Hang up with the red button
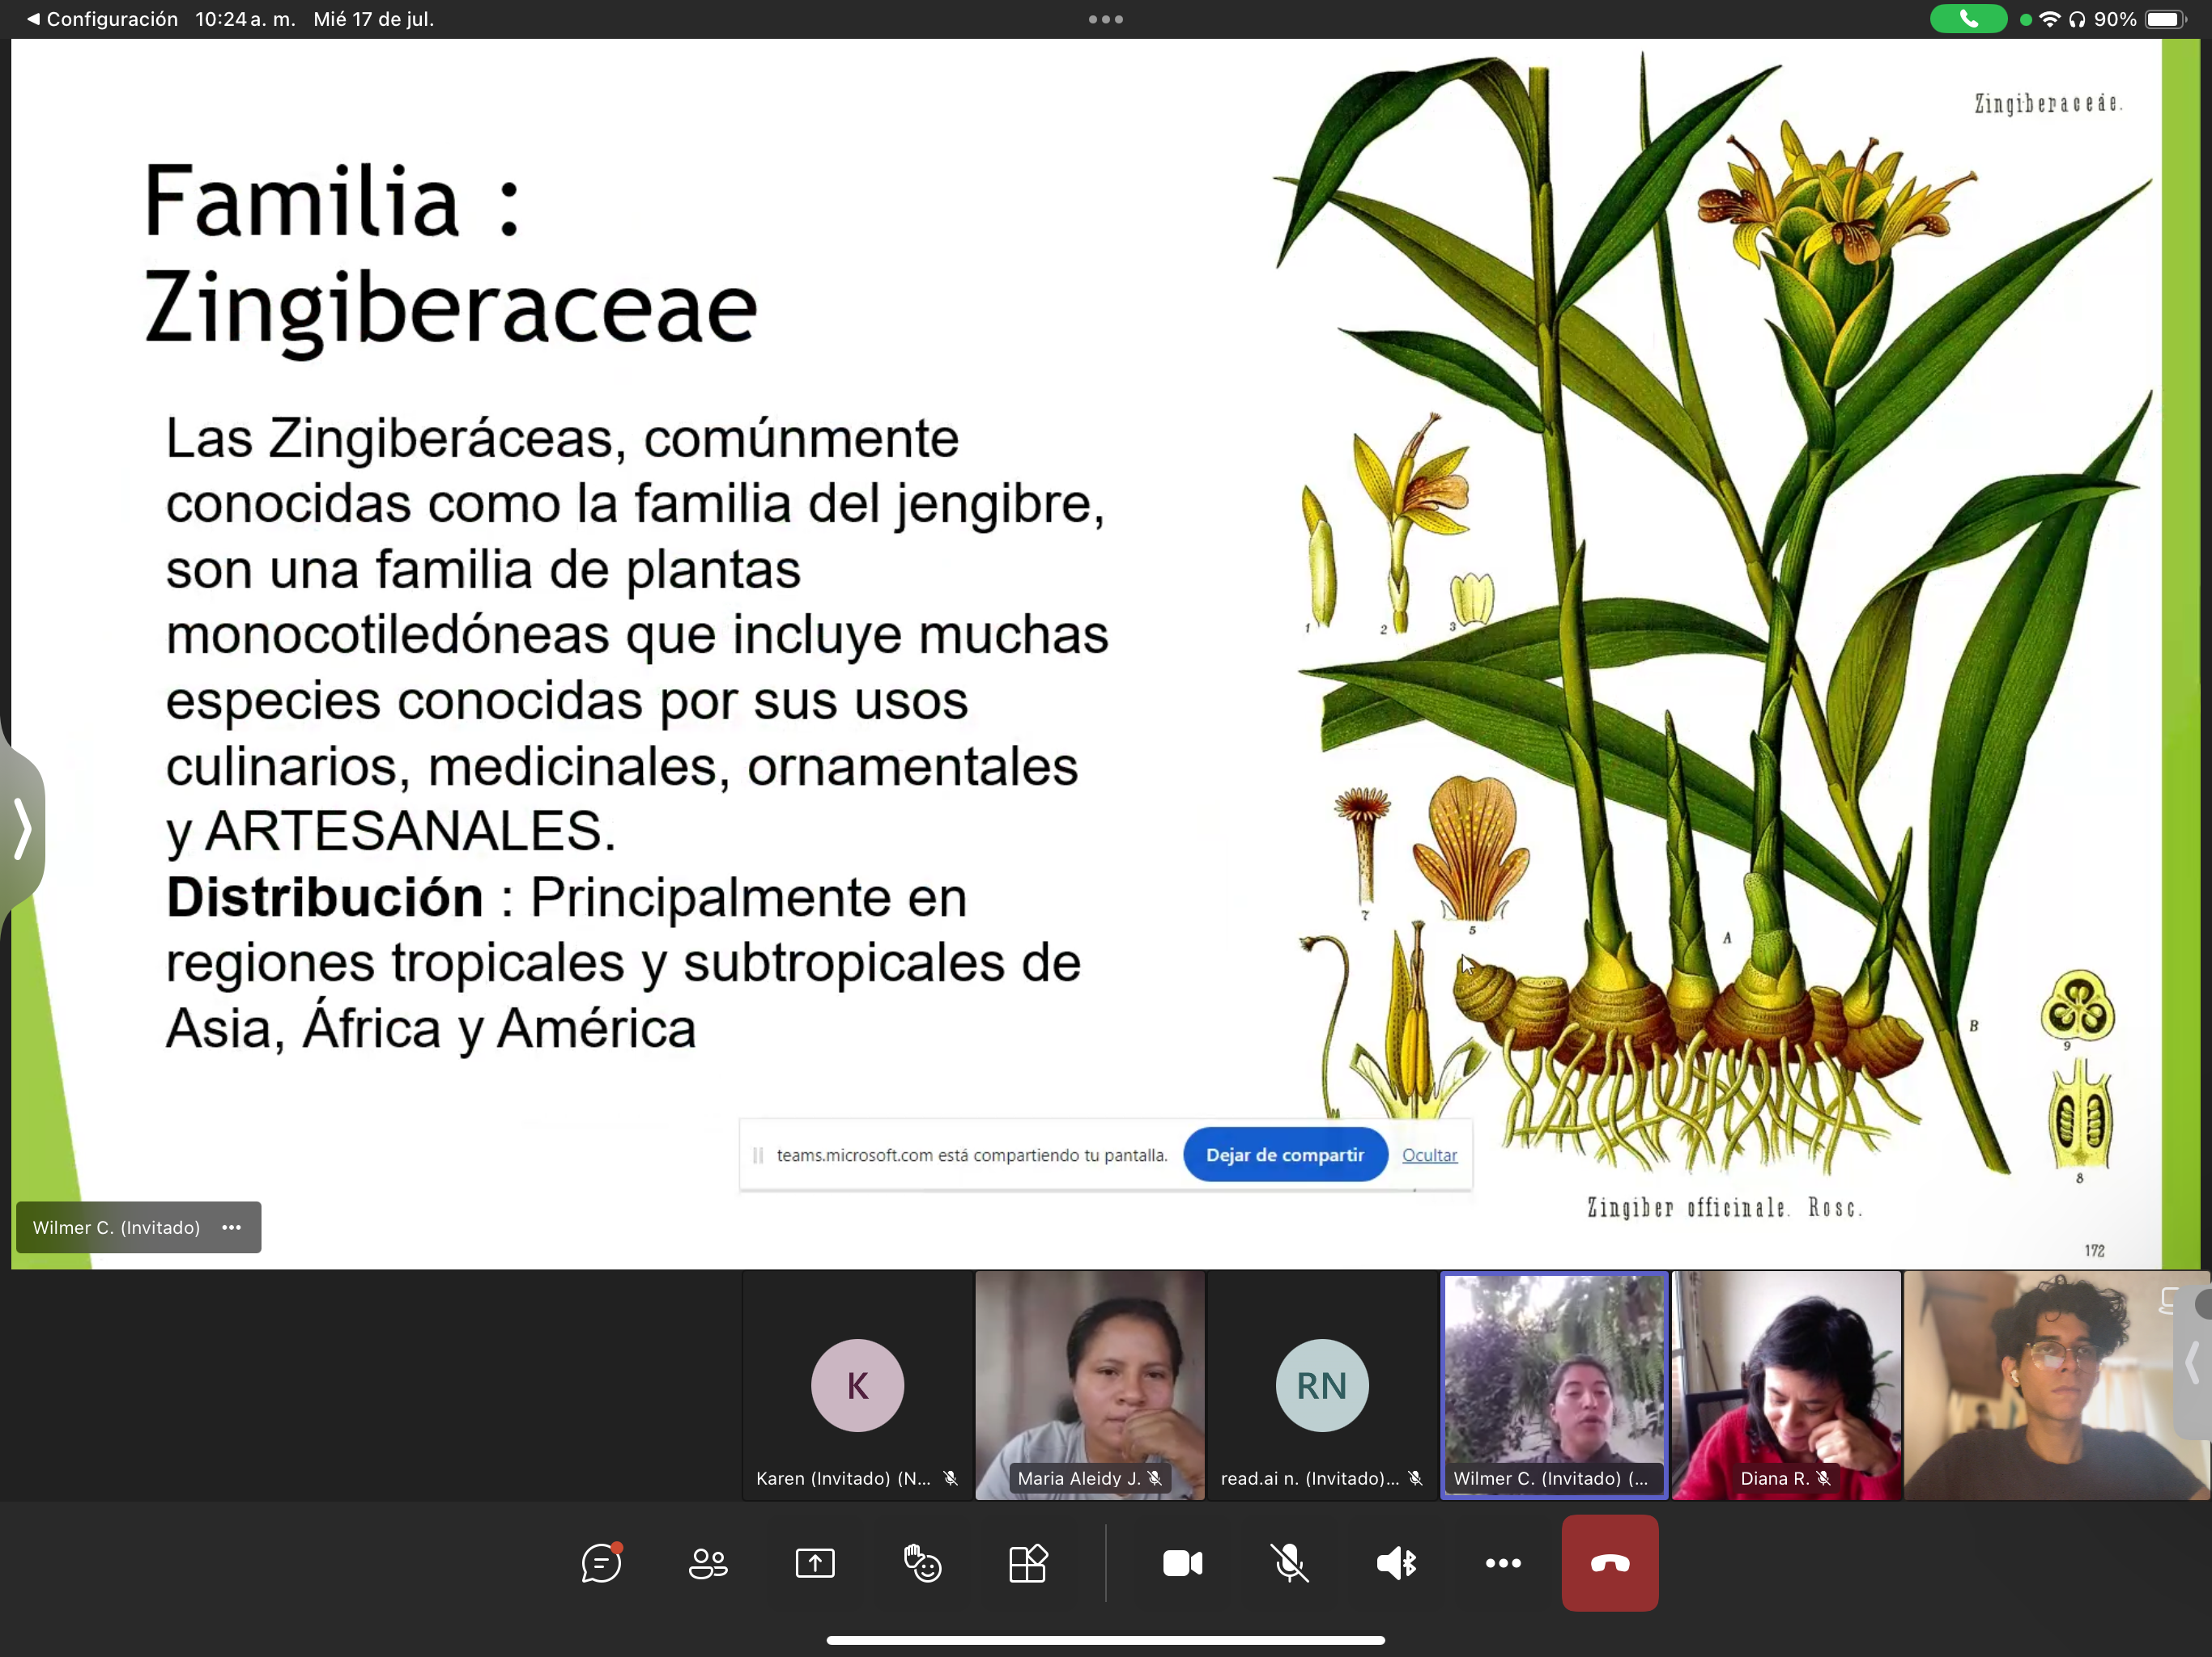 coord(1610,1563)
